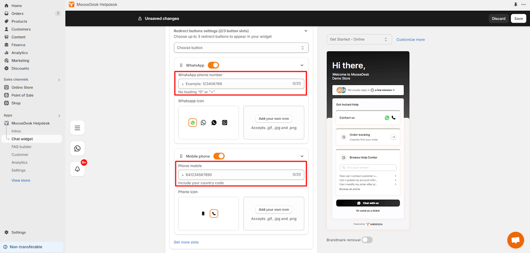Grab the Mobile phone drag handle

[x=181, y=156]
